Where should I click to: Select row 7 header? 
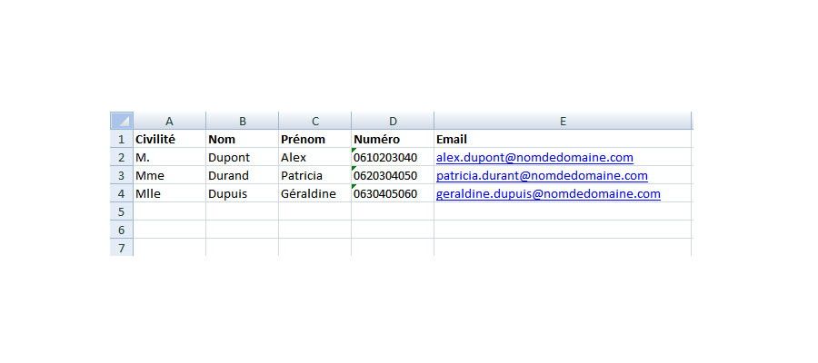pyautogui.click(x=122, y=248)
